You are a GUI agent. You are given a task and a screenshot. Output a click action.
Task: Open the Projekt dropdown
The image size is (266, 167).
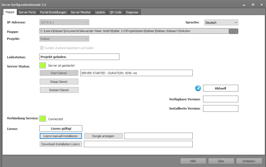[64, 39]
